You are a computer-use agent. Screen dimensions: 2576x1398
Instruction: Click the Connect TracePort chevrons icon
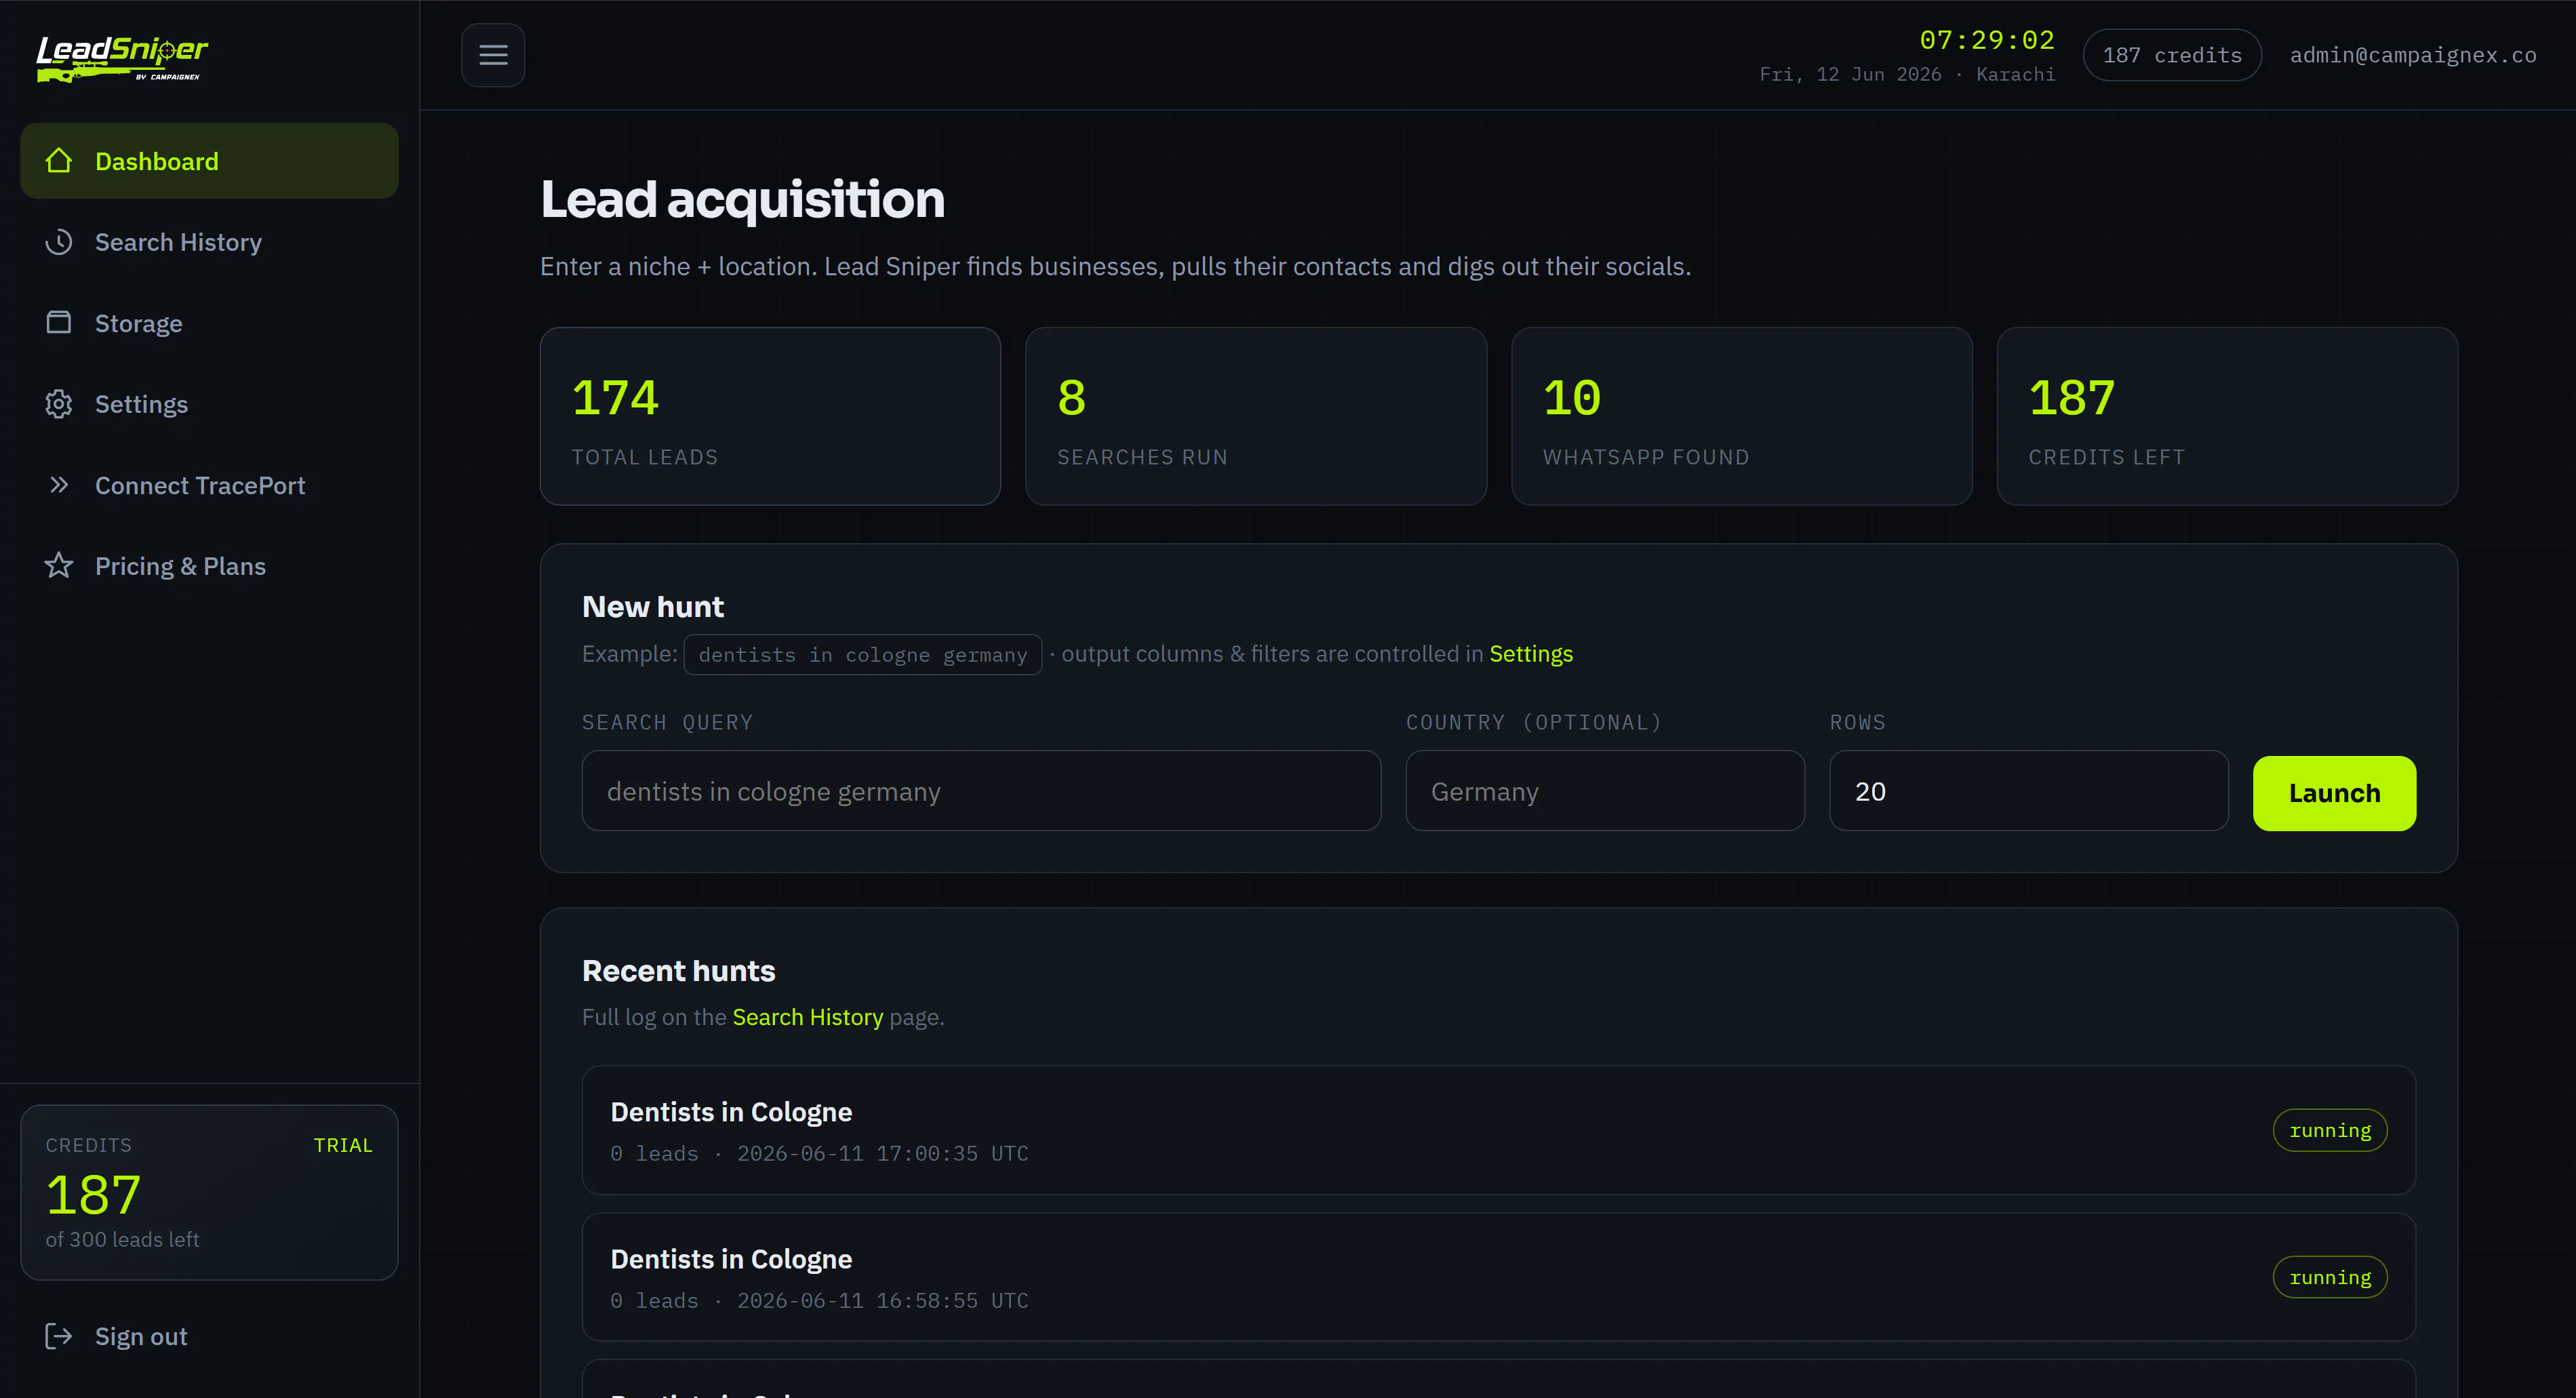point(59,485)
